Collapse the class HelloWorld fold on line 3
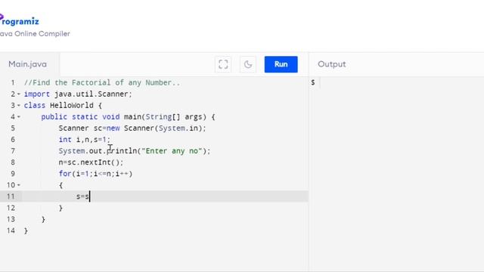Screen dimensions: 484x272 tap(19, 106)
